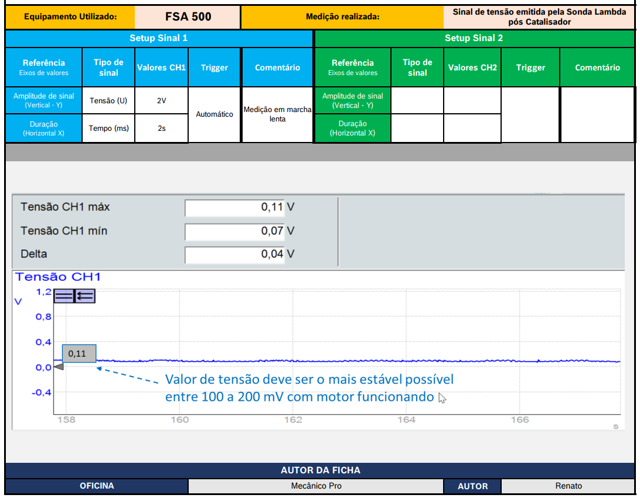This screenshot has height=498, width=640.
Task: Click the Referência header in Setup Sinal 1
Action: (44, 67)
